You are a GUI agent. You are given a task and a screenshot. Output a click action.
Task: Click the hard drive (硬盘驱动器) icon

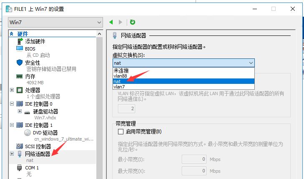coord(27,112)
